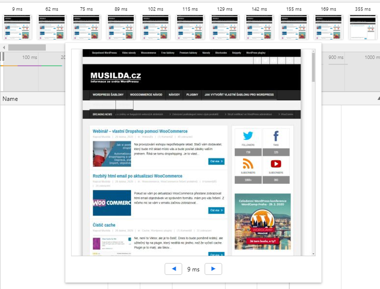
Task: Open the Webinář Dropshop WooCommerce article link
Action: (x=140, y=131)
